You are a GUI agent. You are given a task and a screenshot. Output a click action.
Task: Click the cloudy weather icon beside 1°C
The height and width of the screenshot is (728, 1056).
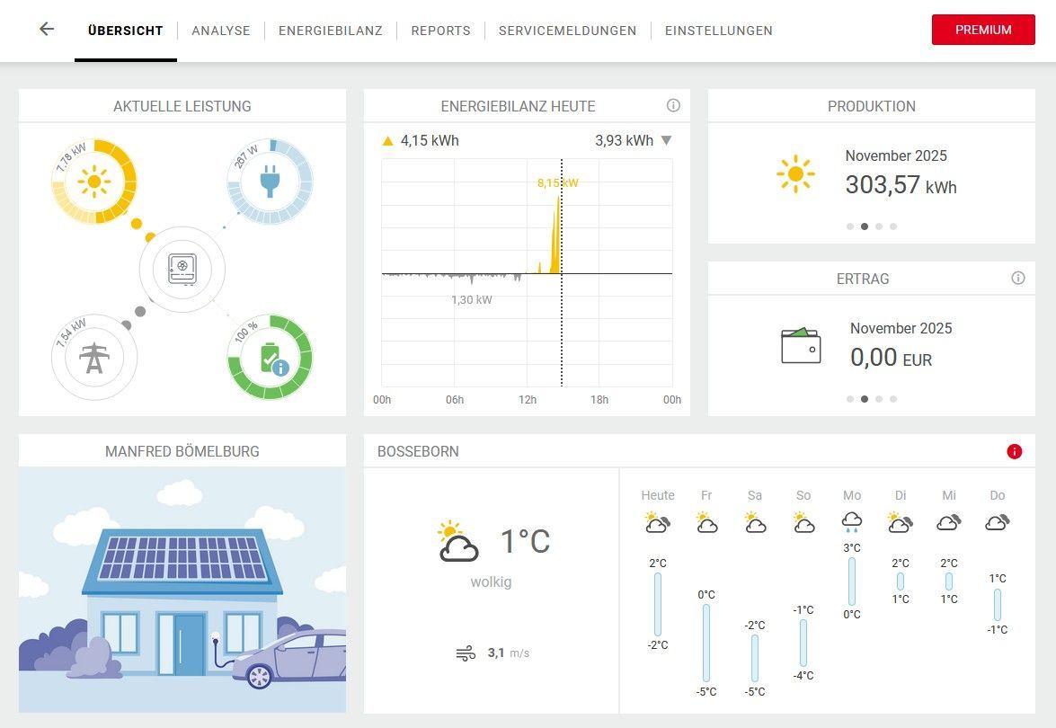point(457,539)
